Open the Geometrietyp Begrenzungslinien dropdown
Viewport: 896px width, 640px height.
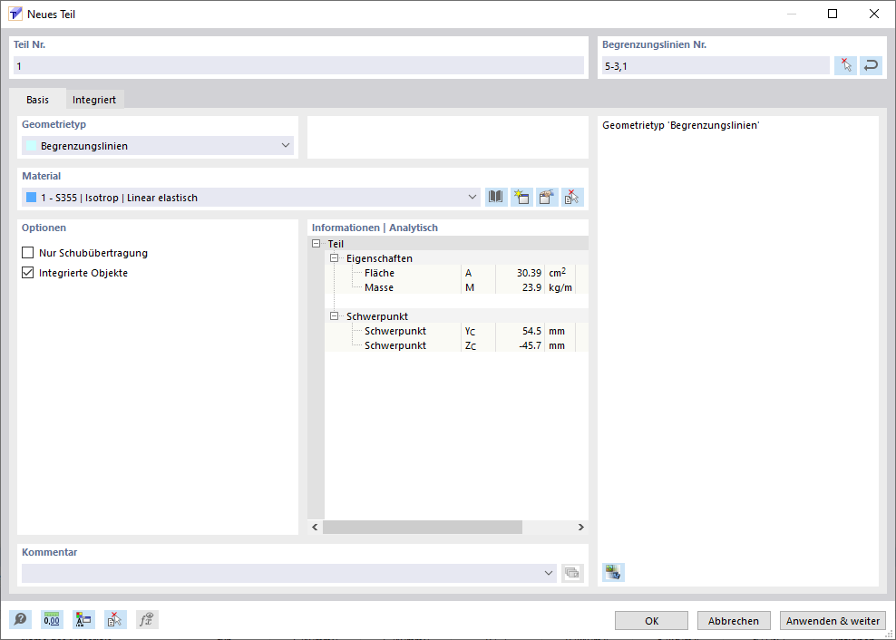[x=158, y=146]
